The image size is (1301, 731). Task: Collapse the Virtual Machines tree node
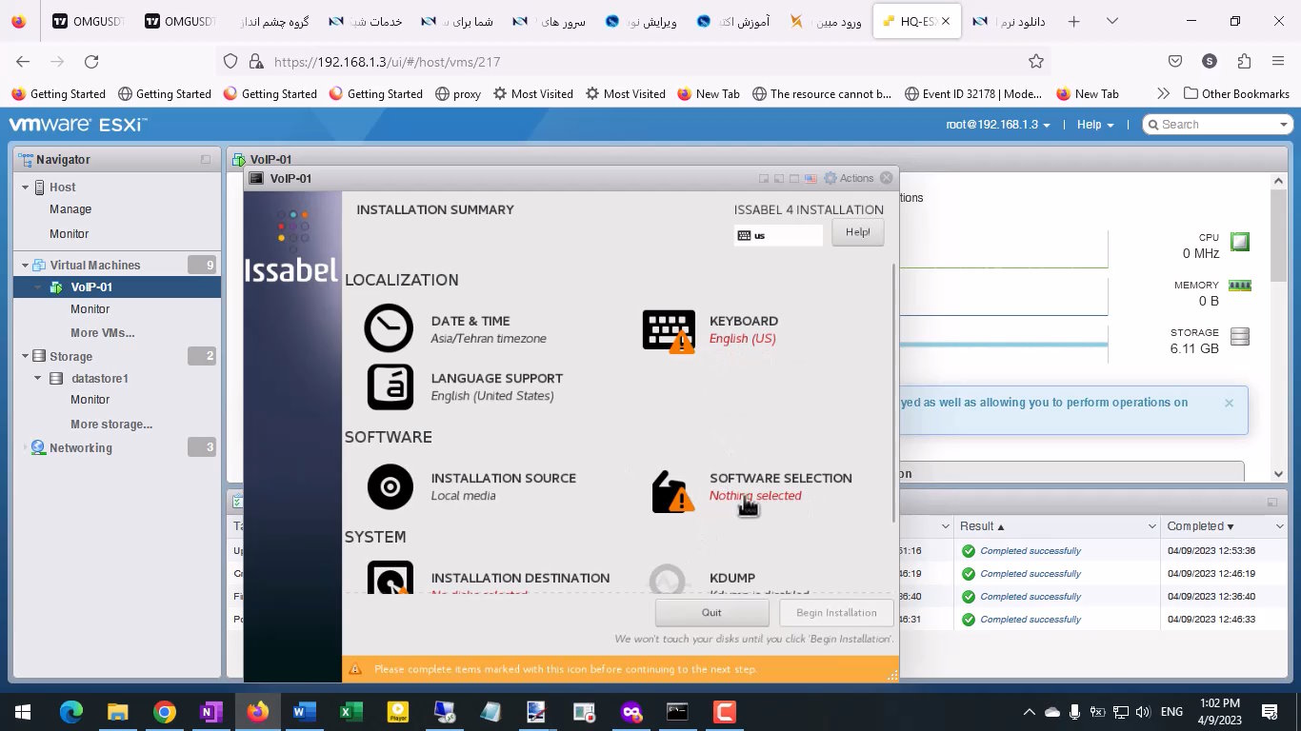point(26,266)
